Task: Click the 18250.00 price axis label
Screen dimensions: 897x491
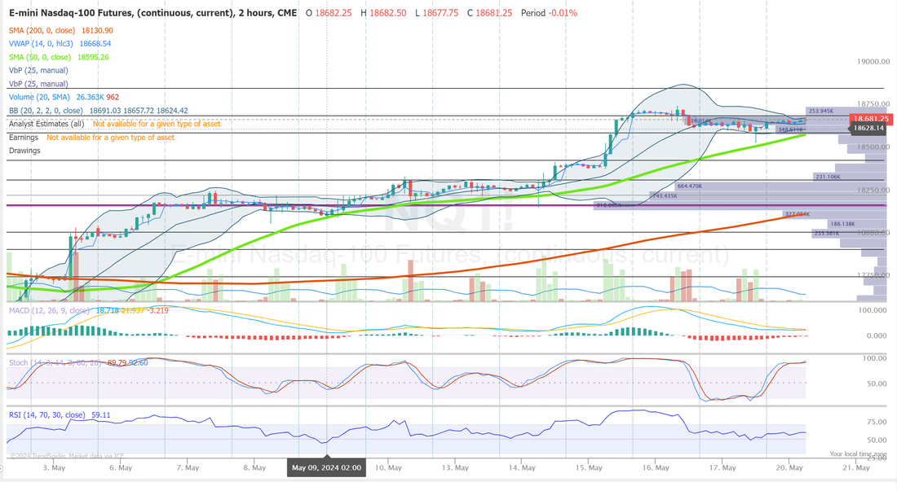Action: 873,190
